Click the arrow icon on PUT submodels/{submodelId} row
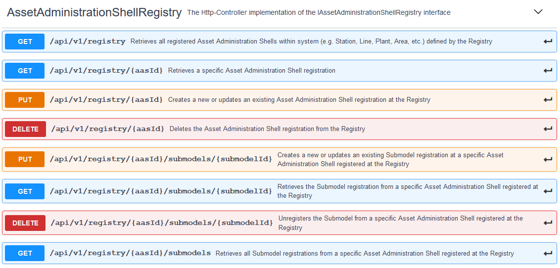Image resolution: width=560 pixels, height=268 pixels. pos(548,159)
